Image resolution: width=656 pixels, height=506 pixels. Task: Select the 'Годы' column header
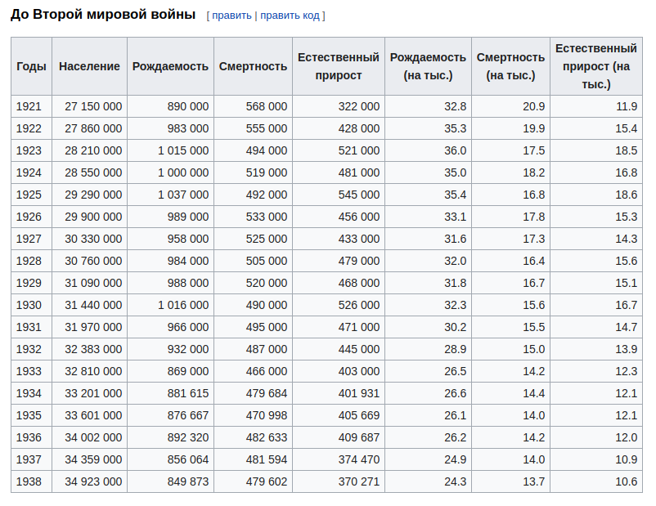(x=31, y=66)
